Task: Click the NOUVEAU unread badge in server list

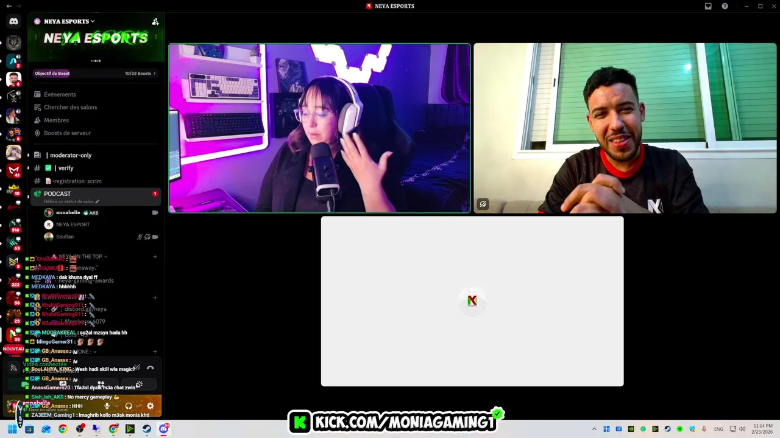Action: click(13, 349)
